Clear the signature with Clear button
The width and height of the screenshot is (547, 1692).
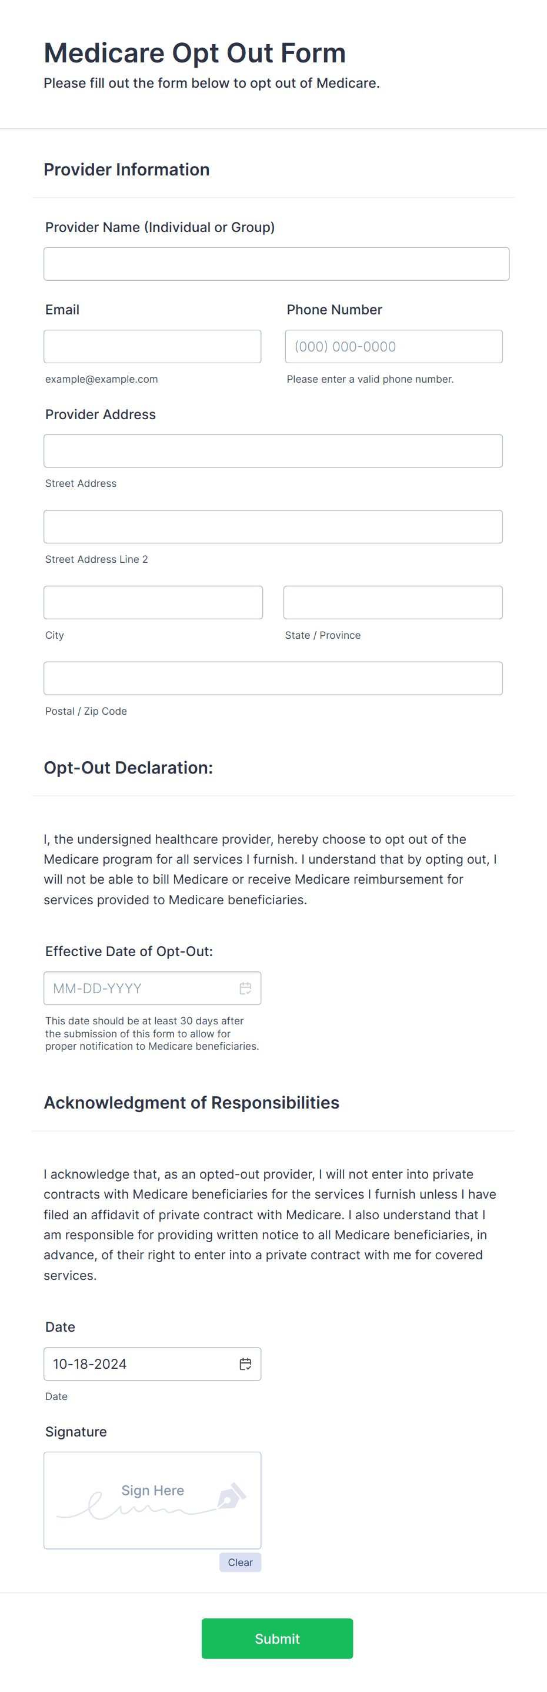[240, 1562]
